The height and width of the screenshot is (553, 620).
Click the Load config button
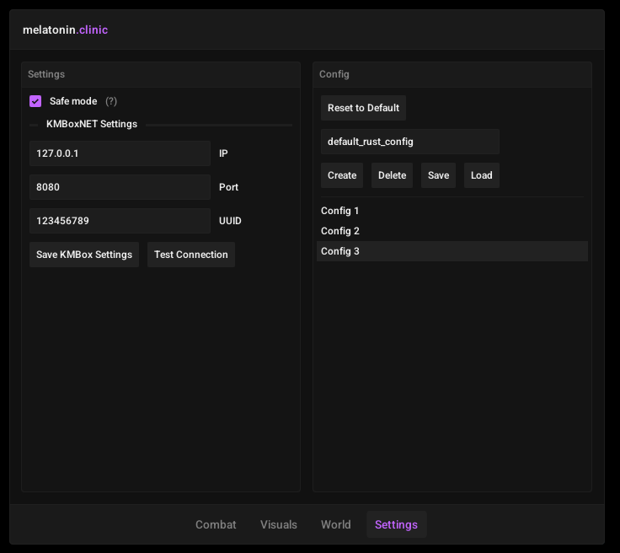click(482, 175)
